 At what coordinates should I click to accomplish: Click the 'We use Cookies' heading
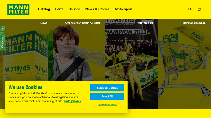25,87
